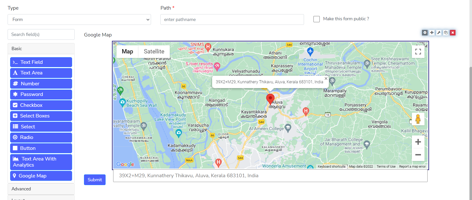Zoom out on the map with minus
Image resolution: width=472 pixels, height=200 pixels.
[x=418, y=155]
